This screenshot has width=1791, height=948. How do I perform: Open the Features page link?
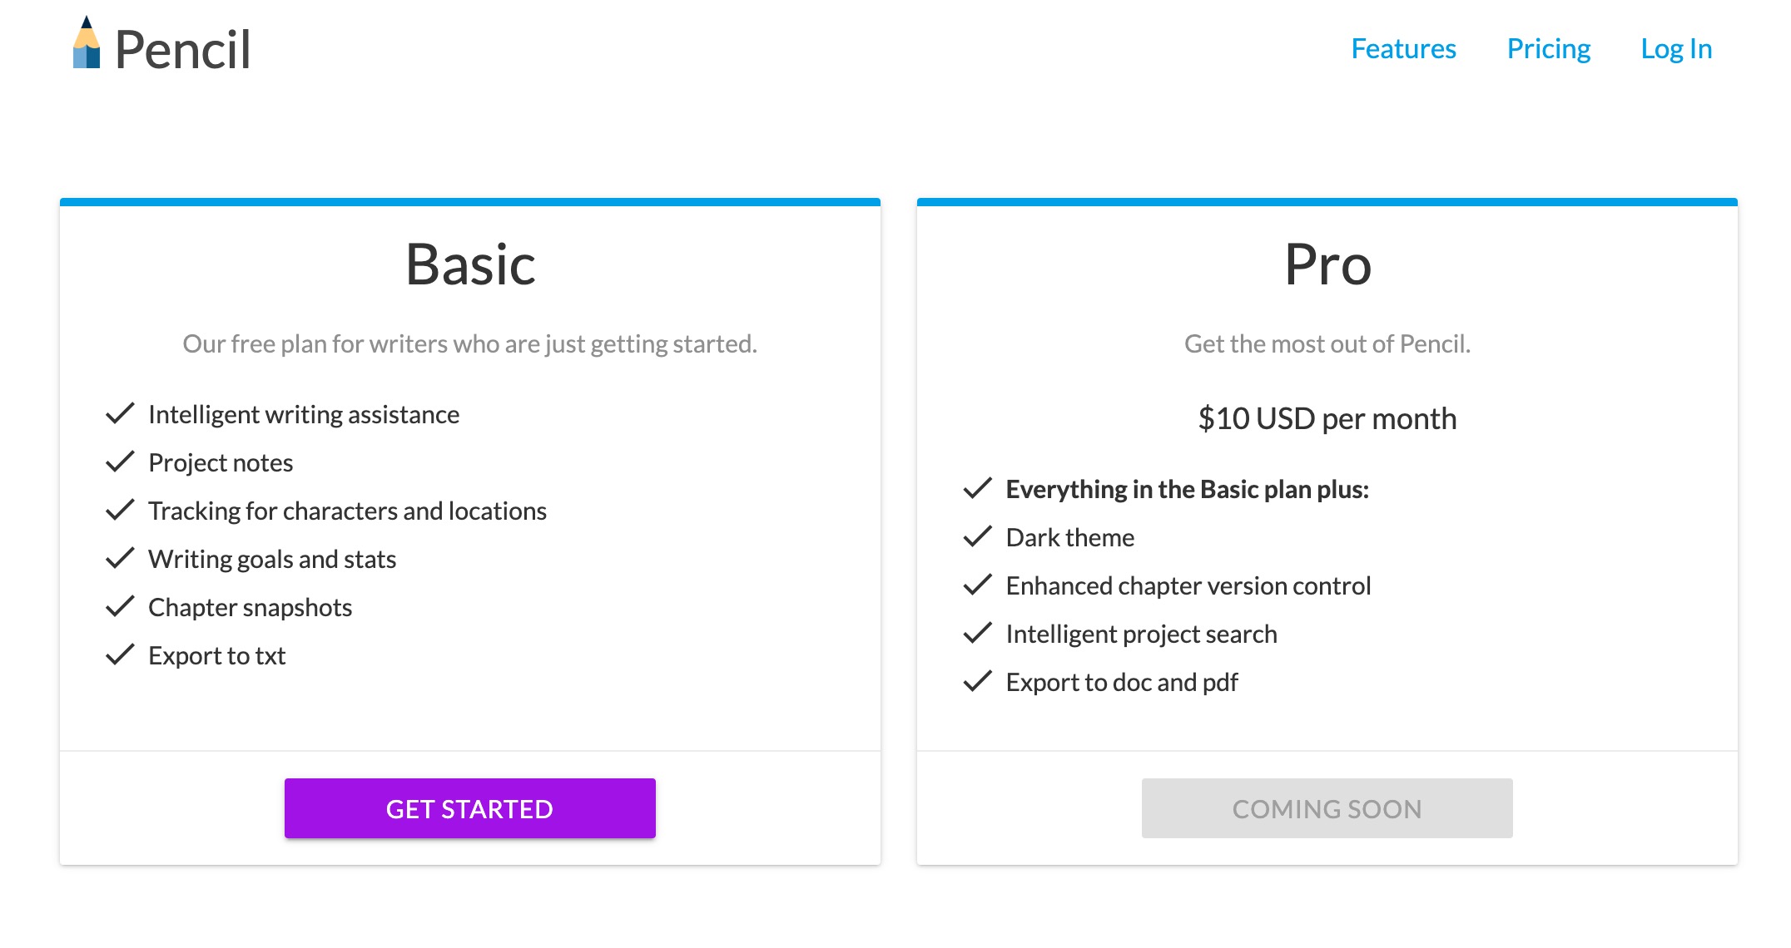(x=1403, y=49)
